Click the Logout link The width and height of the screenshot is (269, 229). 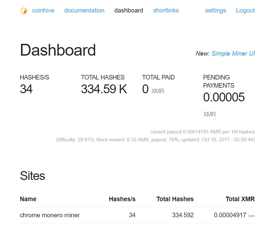[245, 10]
